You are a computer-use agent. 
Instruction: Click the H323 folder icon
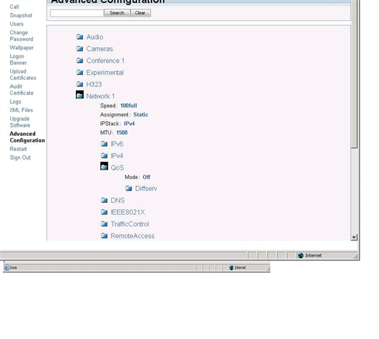click(x=80, y=84)
